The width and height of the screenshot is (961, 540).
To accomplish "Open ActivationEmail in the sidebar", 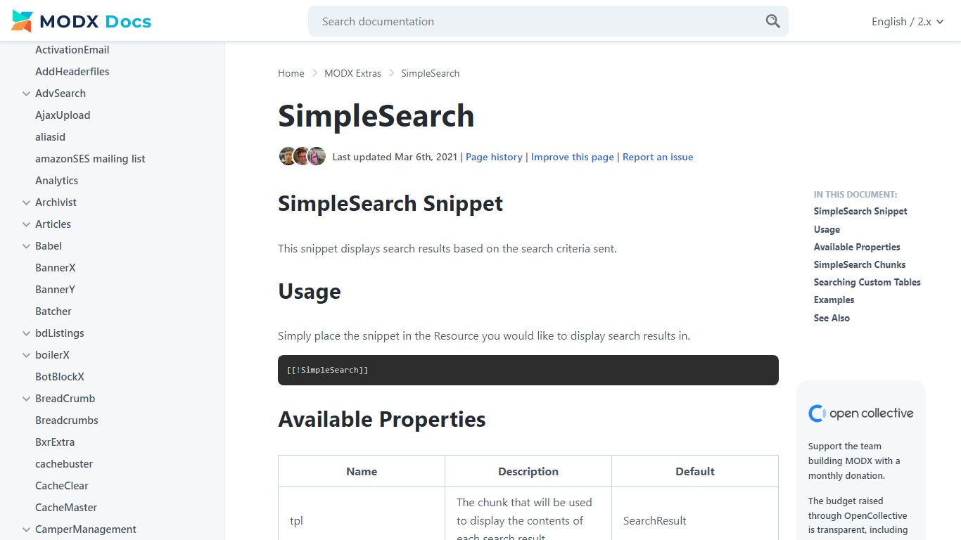I will tap(72, 50).
